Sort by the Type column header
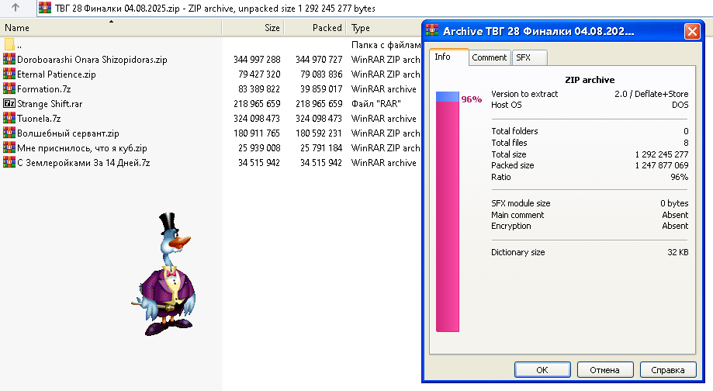This screenshot has height=391, width=713. (384, 28)
